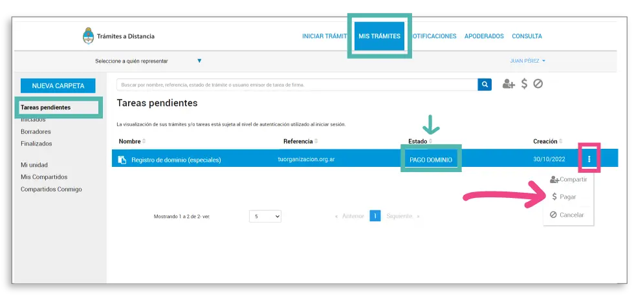
Task: Open the rows-per-page selector showing 5
Action: pyautogui.click(x=265, y=216)
